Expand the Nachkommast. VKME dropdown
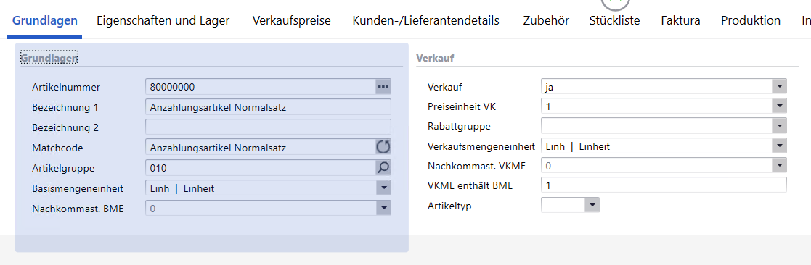 779,166
